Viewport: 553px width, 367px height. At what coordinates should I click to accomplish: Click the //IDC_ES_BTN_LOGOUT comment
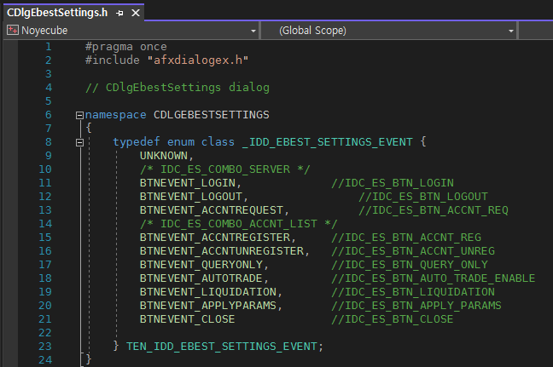tap(423, 197)
